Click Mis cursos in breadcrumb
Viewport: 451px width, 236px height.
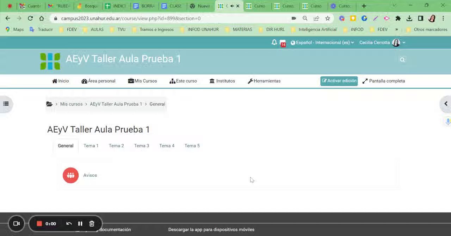pos(71,104)
